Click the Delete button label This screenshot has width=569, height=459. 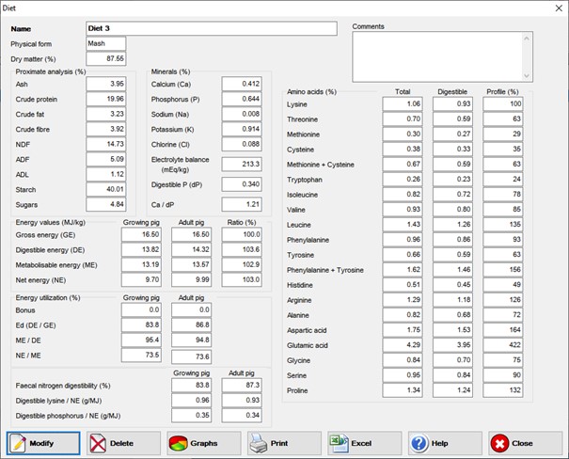[121, 443]
